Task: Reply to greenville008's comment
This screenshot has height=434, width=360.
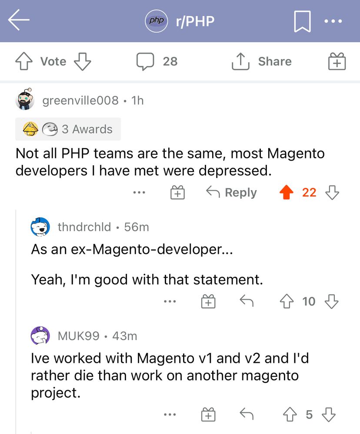Action: pos(231,192)
